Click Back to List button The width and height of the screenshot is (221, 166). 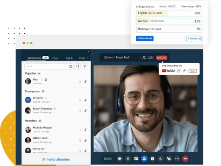point(194,39)
